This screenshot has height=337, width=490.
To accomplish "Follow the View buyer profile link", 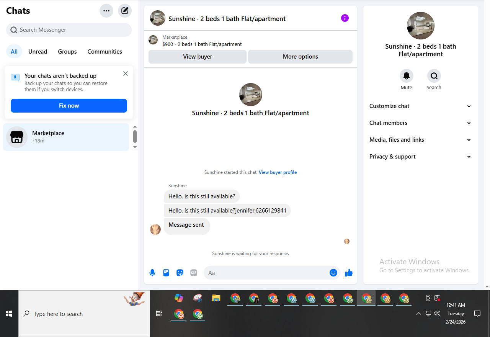I will click(278, 172).
